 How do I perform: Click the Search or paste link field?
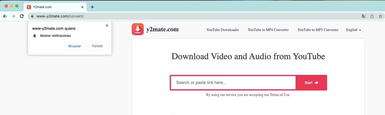pos(233,83)
